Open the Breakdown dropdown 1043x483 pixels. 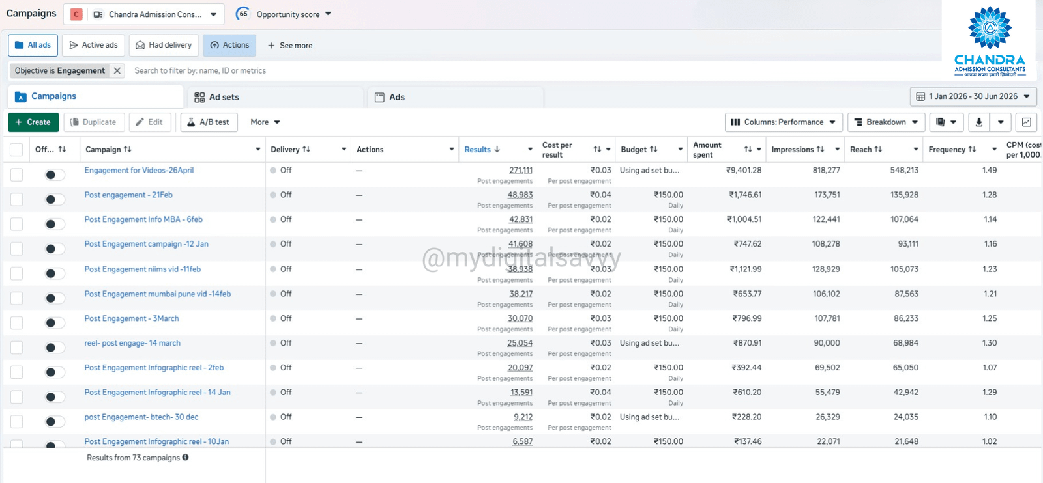(x=887, y=122)
